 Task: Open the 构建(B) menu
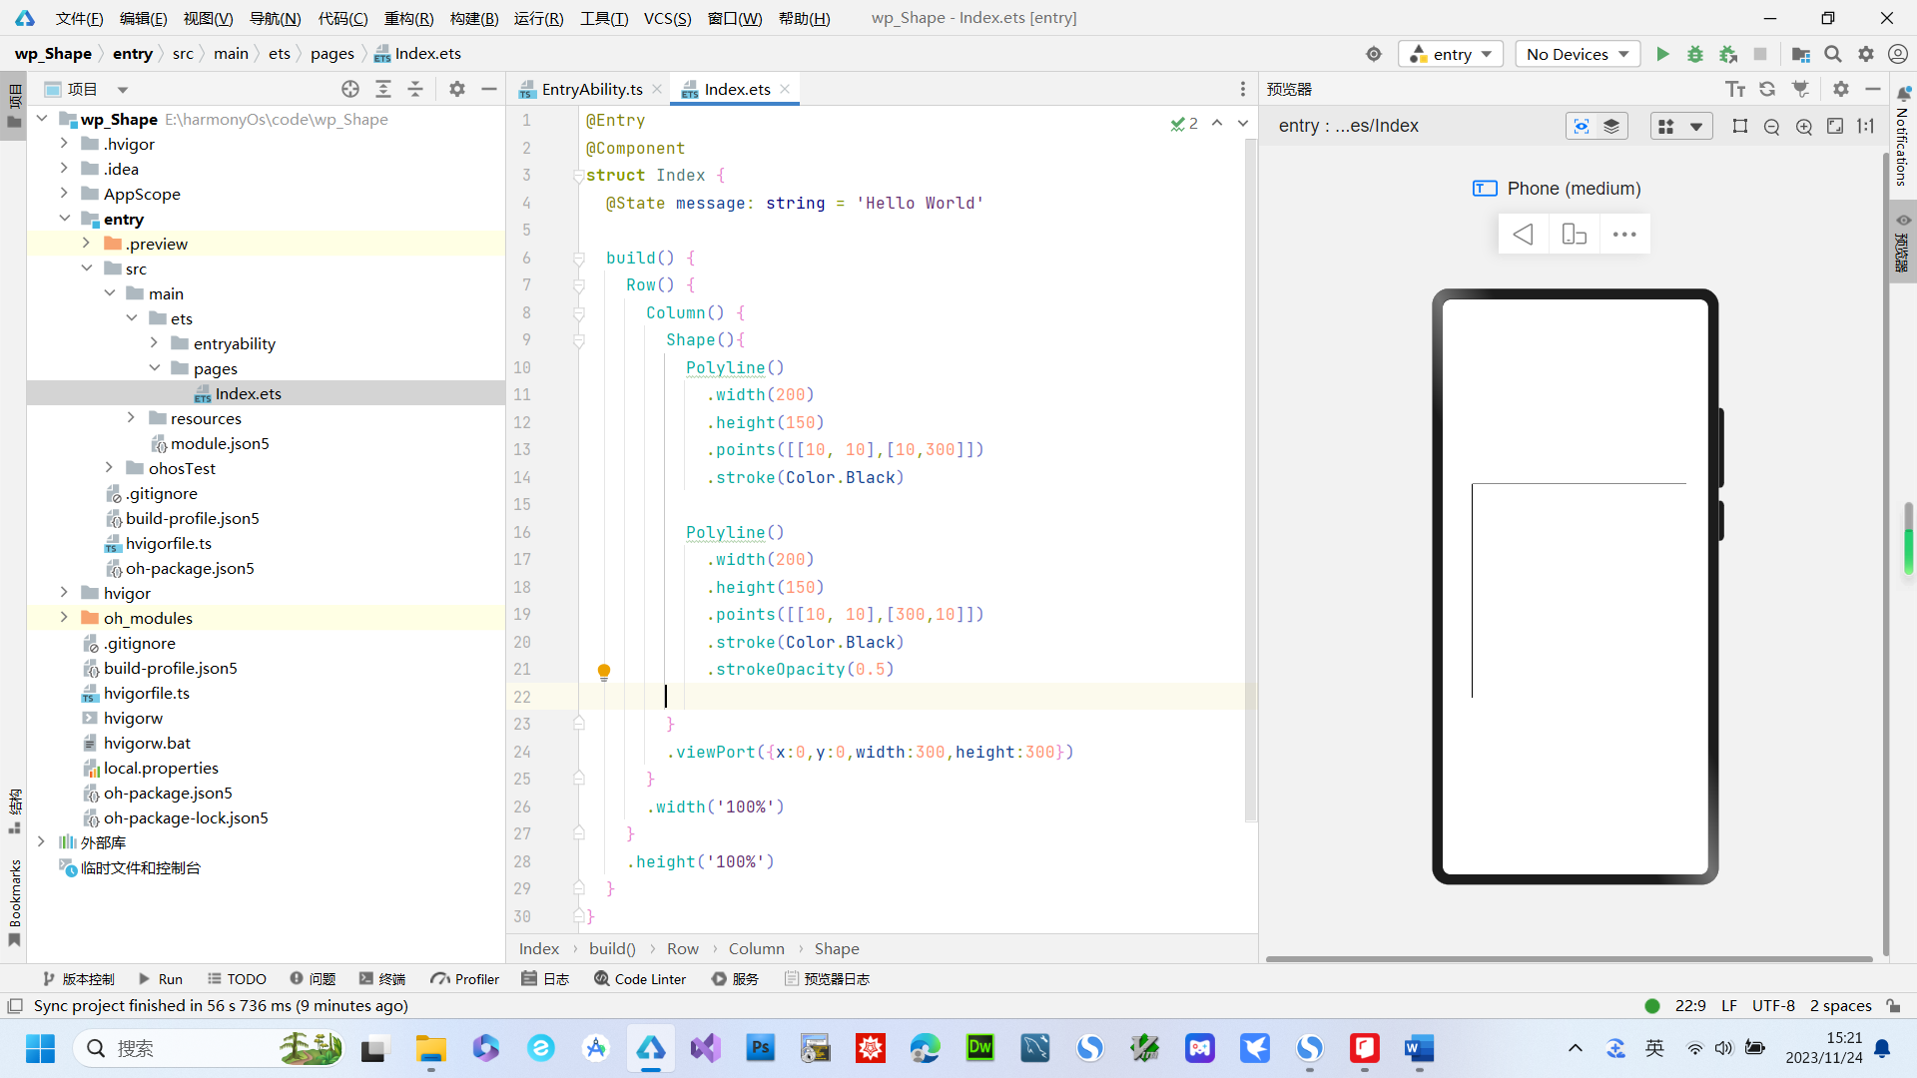(x=474, y=18)
